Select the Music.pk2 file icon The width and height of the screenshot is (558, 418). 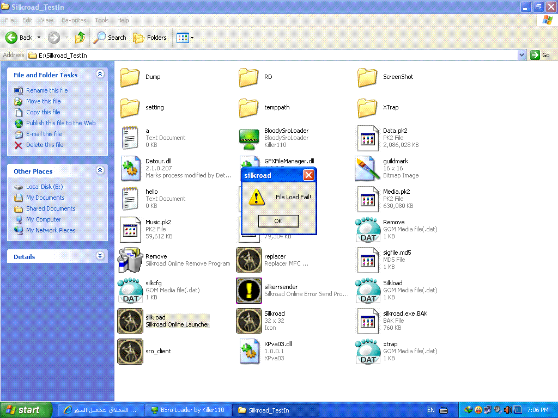click(x=130, y=230)
